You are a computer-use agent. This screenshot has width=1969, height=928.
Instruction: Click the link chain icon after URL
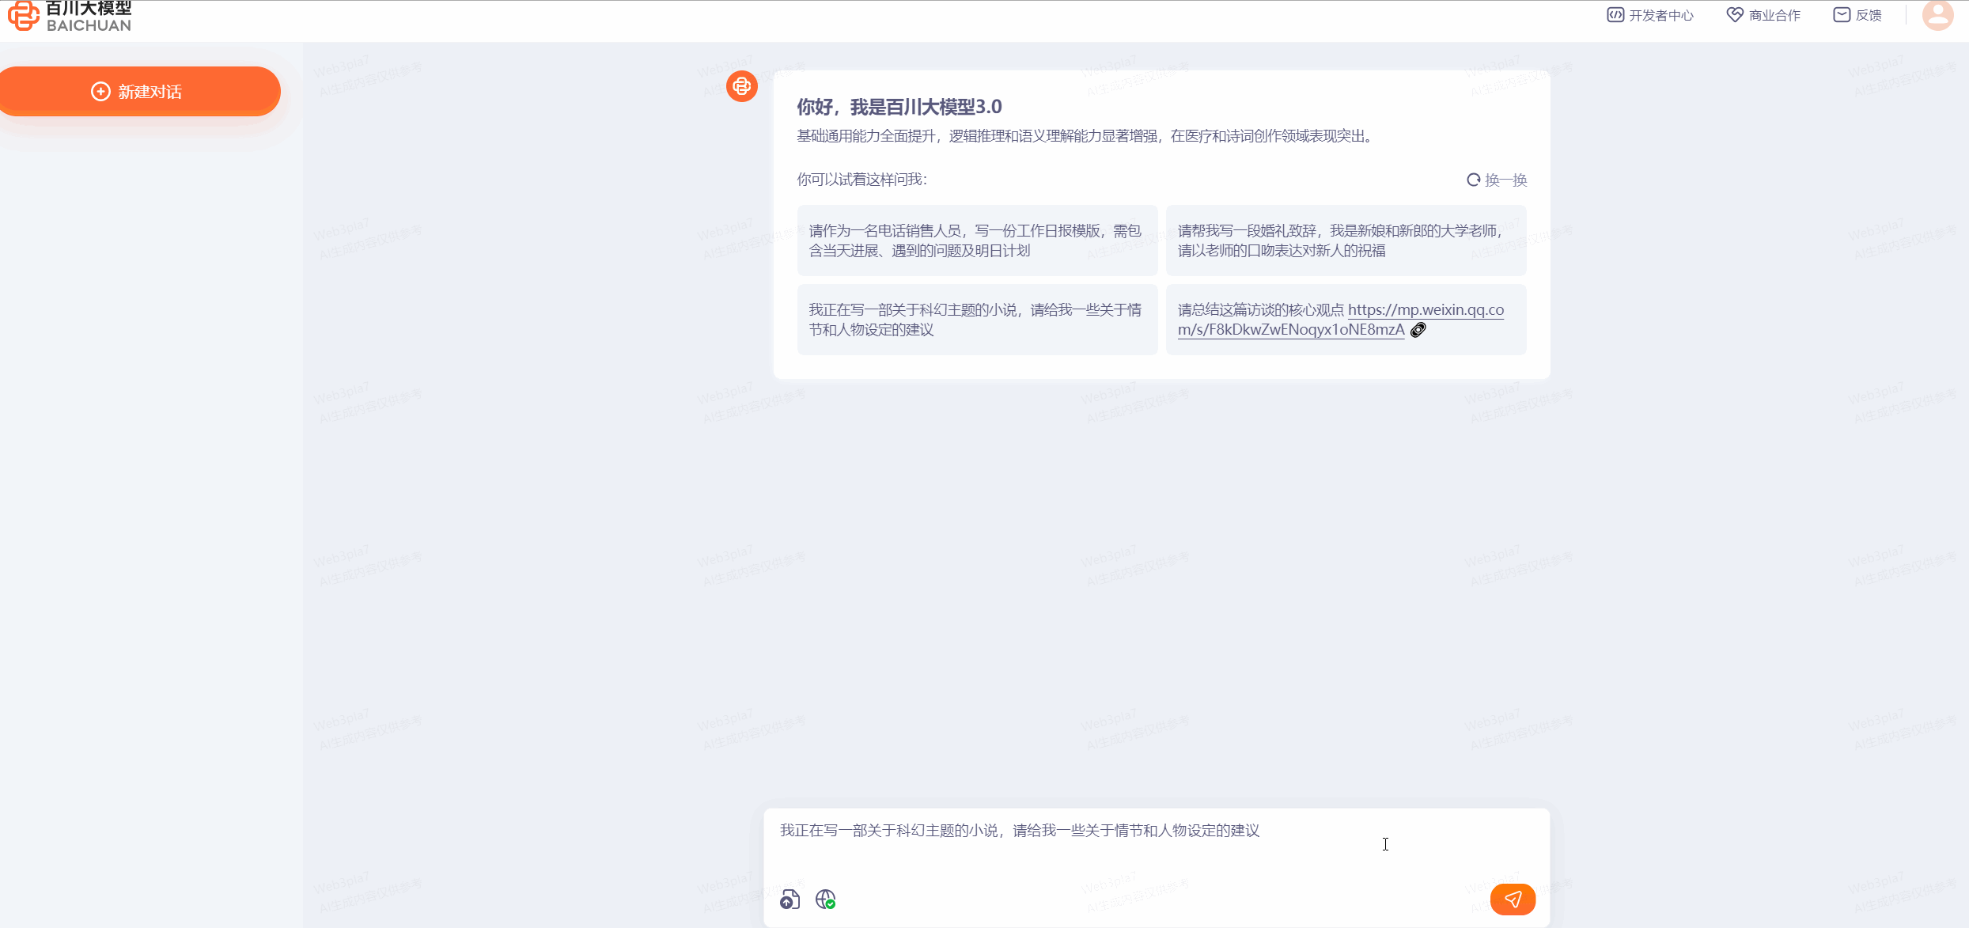(x=1418, y=330)
